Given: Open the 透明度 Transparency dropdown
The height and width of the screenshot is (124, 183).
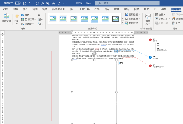Looking at the screenshot, I should pos(33,24).
